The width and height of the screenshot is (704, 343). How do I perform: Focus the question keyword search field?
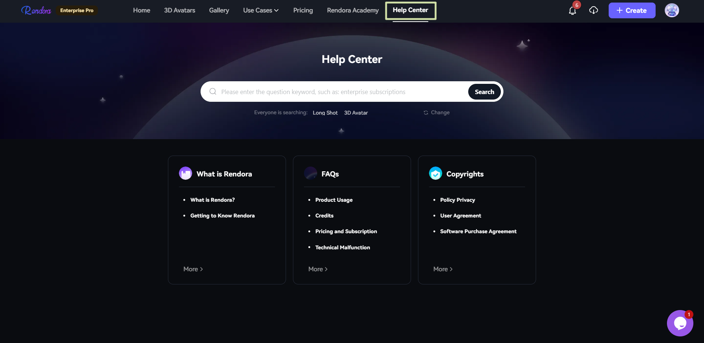(x=341, y=92)
